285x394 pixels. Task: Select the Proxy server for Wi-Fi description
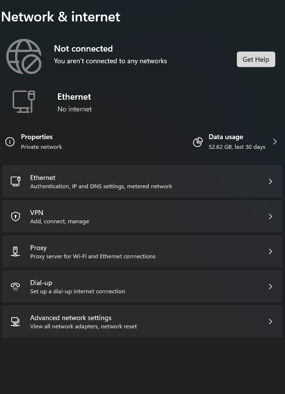[x=93, y=256]
